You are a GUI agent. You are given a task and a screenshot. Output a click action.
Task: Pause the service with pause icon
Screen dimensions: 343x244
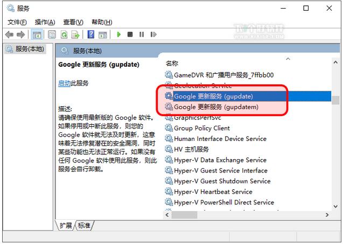(142, 34)
